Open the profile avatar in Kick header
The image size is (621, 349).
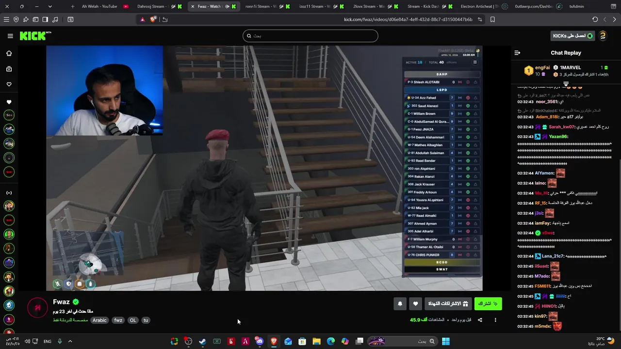coord(603,36)
